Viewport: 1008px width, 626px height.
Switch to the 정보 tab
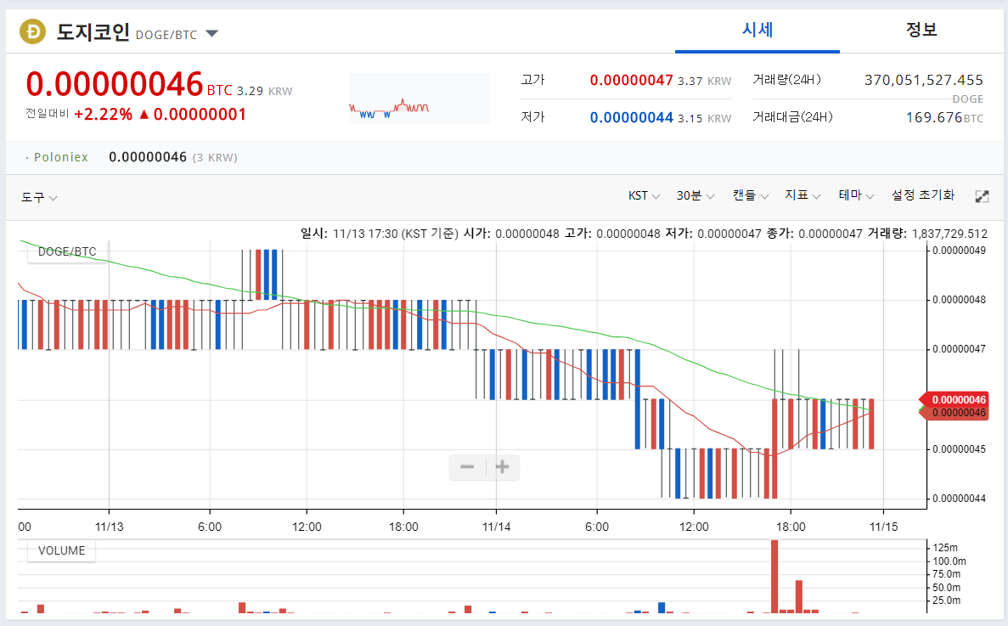921,30
